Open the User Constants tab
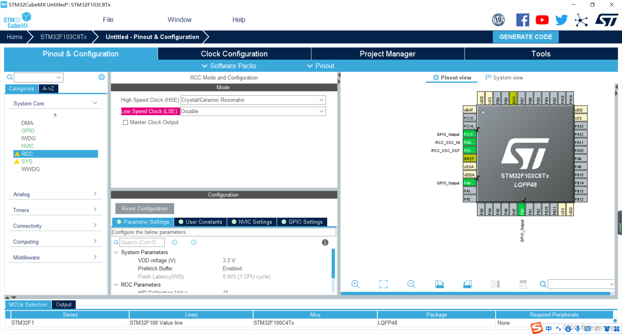Screen dimensions: 622x334 point(201,222)
